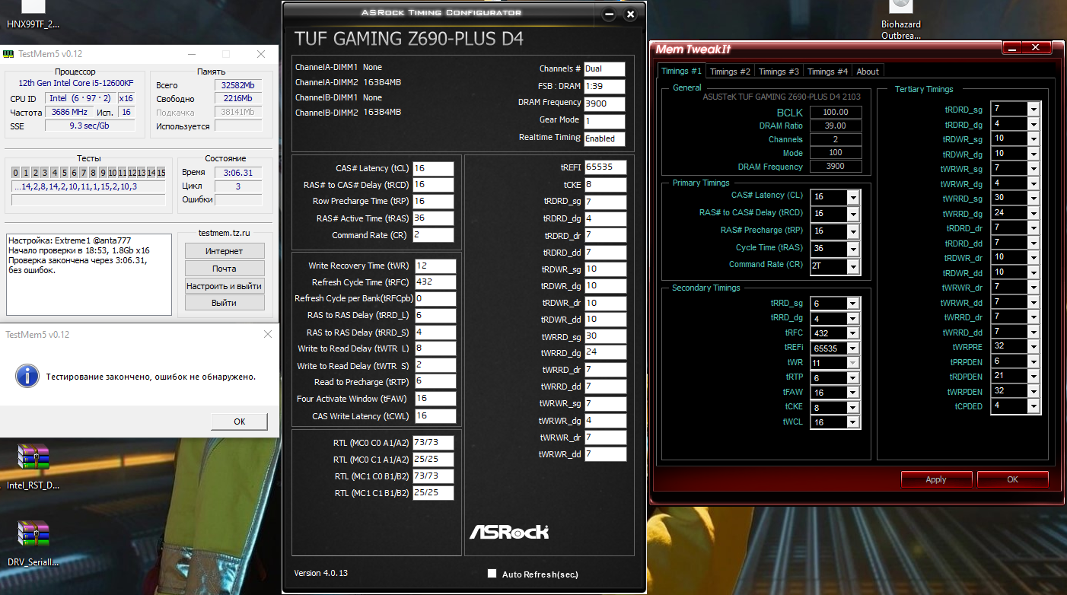Click the TestMem5 title bar app icon

[x=8, y=54]
